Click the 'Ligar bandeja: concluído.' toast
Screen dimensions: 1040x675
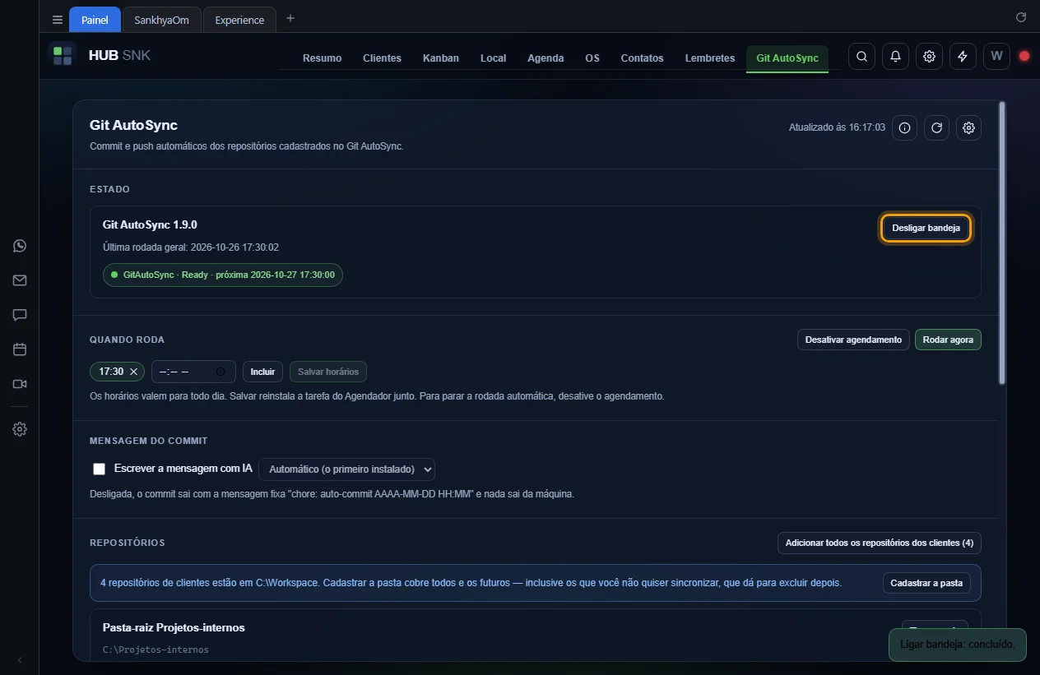click(x=958, y=645)
